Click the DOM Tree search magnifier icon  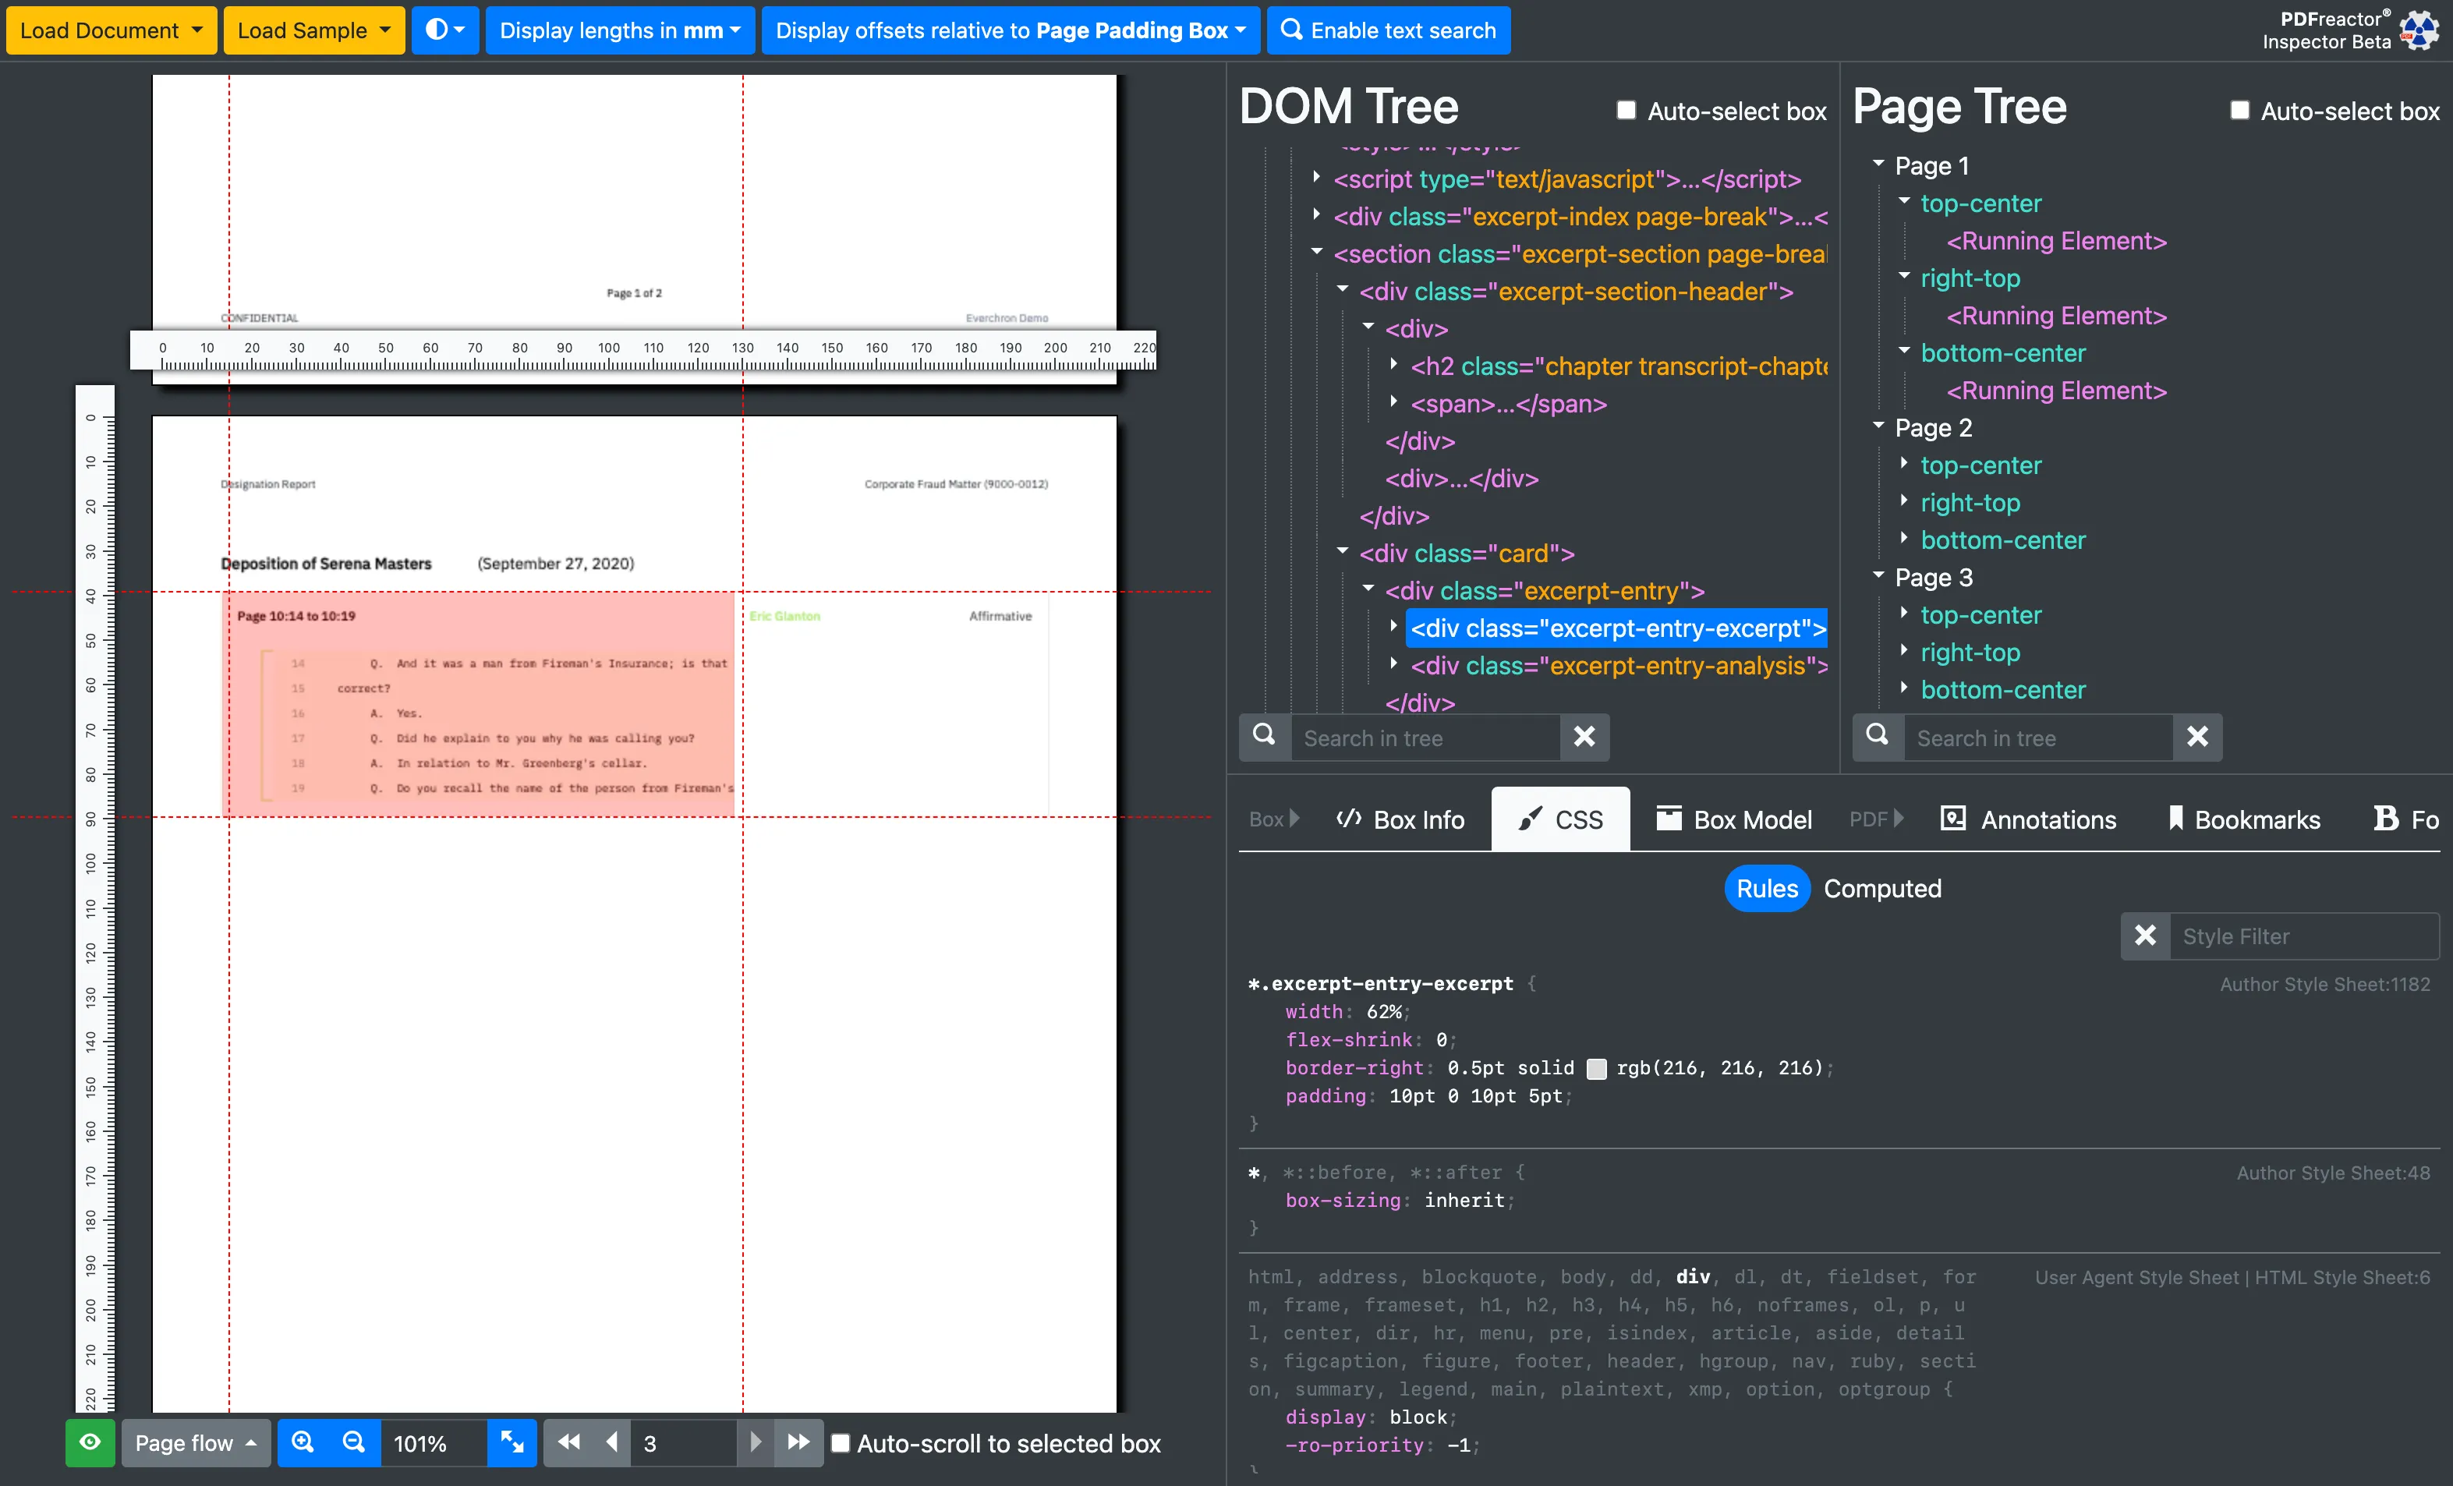(1265, 737)
